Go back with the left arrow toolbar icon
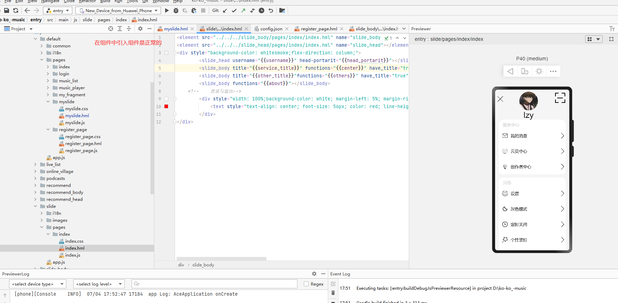 click(27, 10)
